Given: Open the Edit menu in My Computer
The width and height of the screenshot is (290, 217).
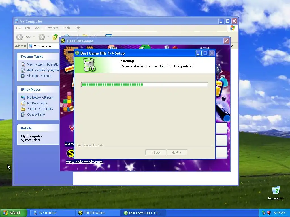Looking at the screenshot, I should coord(28,28).
